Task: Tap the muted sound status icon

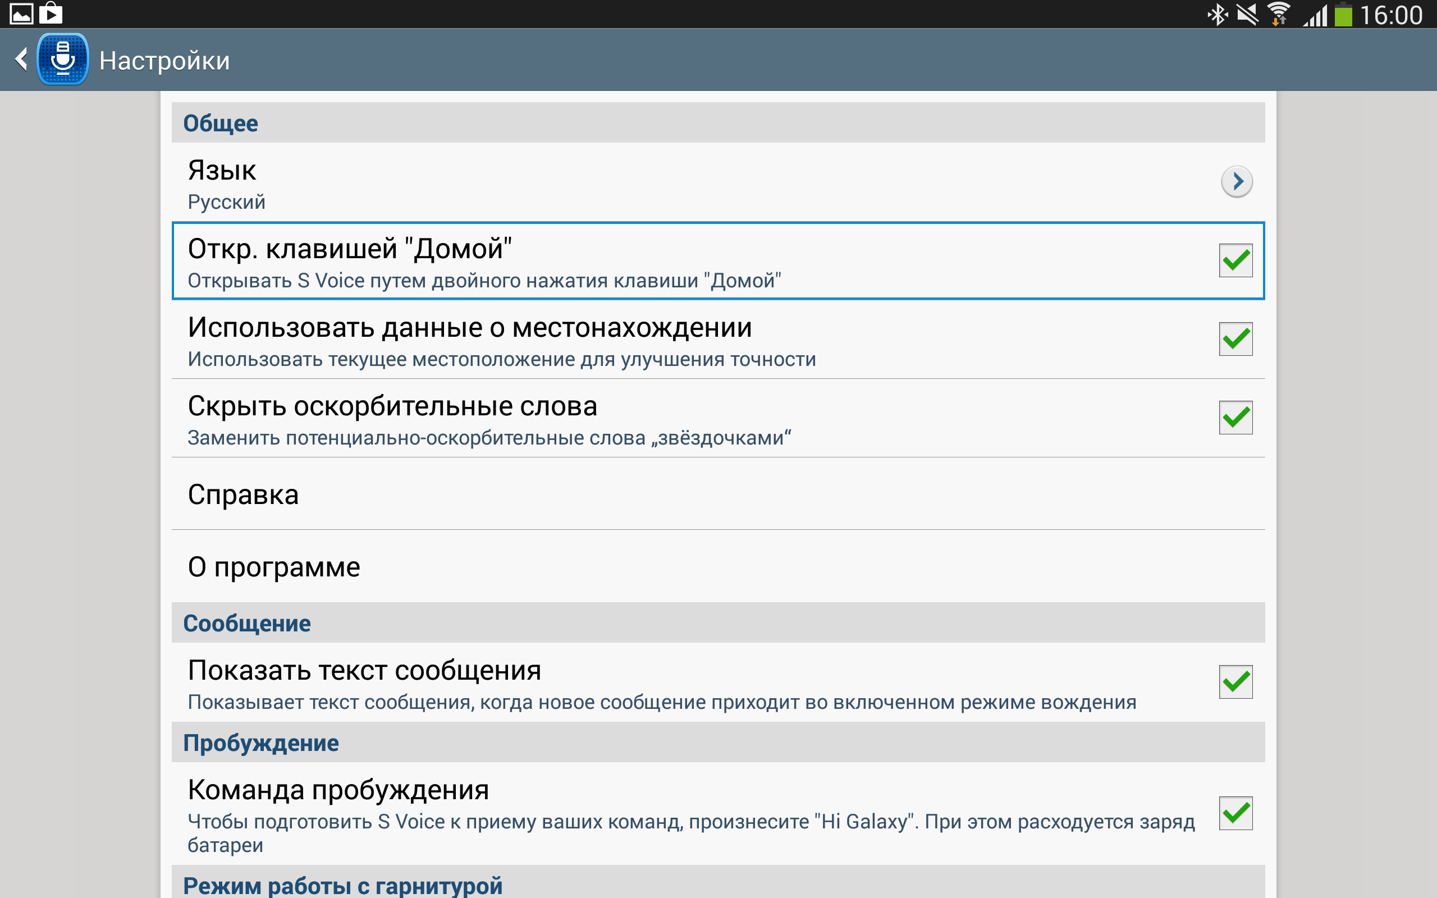Action: tap(1248, 14)
